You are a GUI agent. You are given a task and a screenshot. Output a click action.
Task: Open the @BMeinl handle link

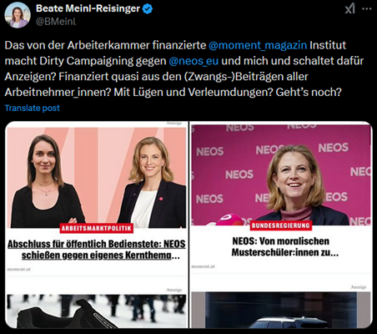pos(56,22)
